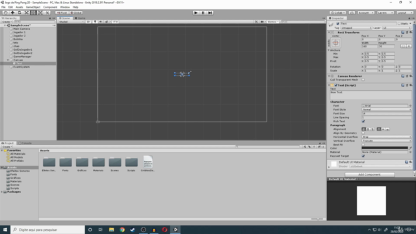Open the Windows Start menu
Image resolution: width=416 pixels, height=234 pixels.
[5, 229]
